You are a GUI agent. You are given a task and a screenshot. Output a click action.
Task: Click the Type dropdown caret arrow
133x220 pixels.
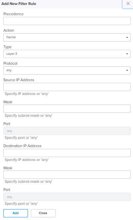click(127, 54)
